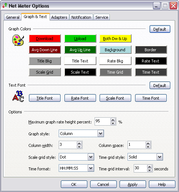Select the Time Grid color
This screenshot has height=192, width=179.
pyautogui.click(x=115, y=72)
